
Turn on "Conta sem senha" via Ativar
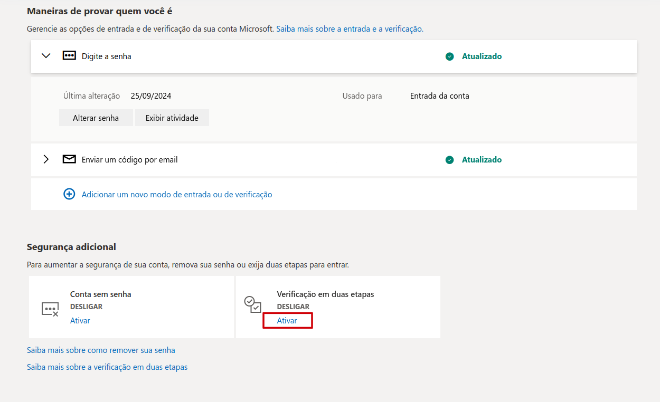click(x=80, y=321)
